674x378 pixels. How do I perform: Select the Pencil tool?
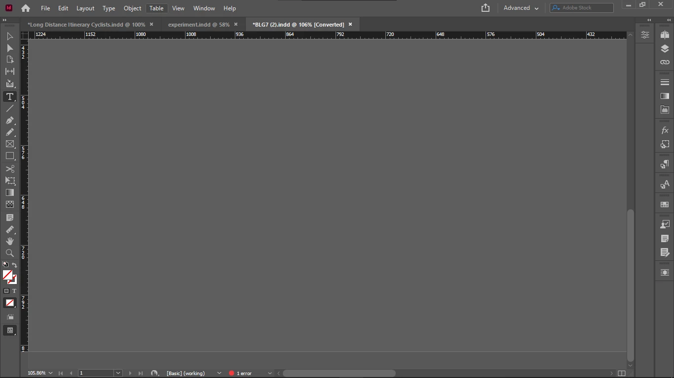coord(9,132)
